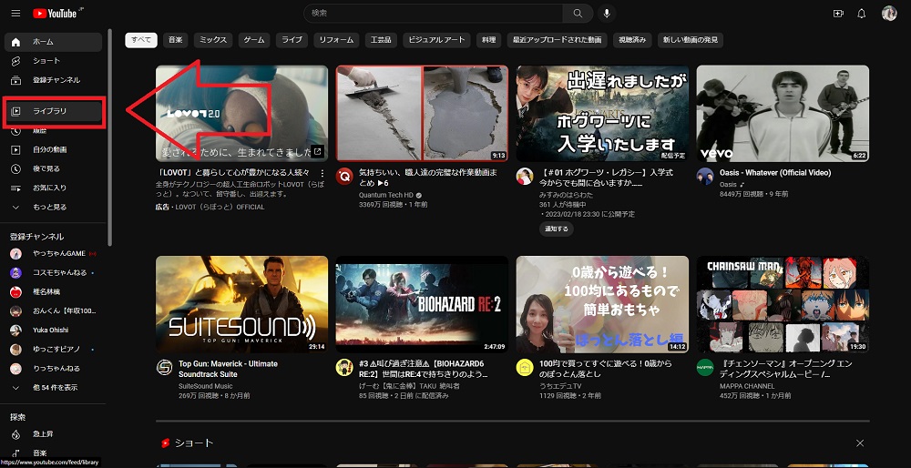
Task: Open the SuiteSound Top Gun thumbnail
Action: 241,304
